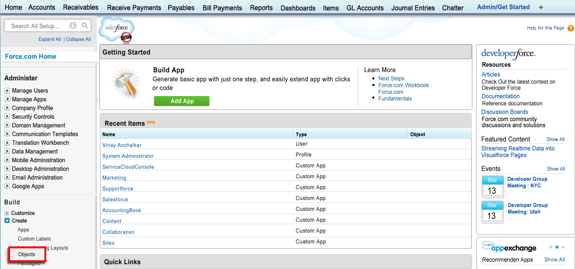This screenshot has width=575, height=269.
Task: Open the Reports tab
Action: tap(261, 8)
